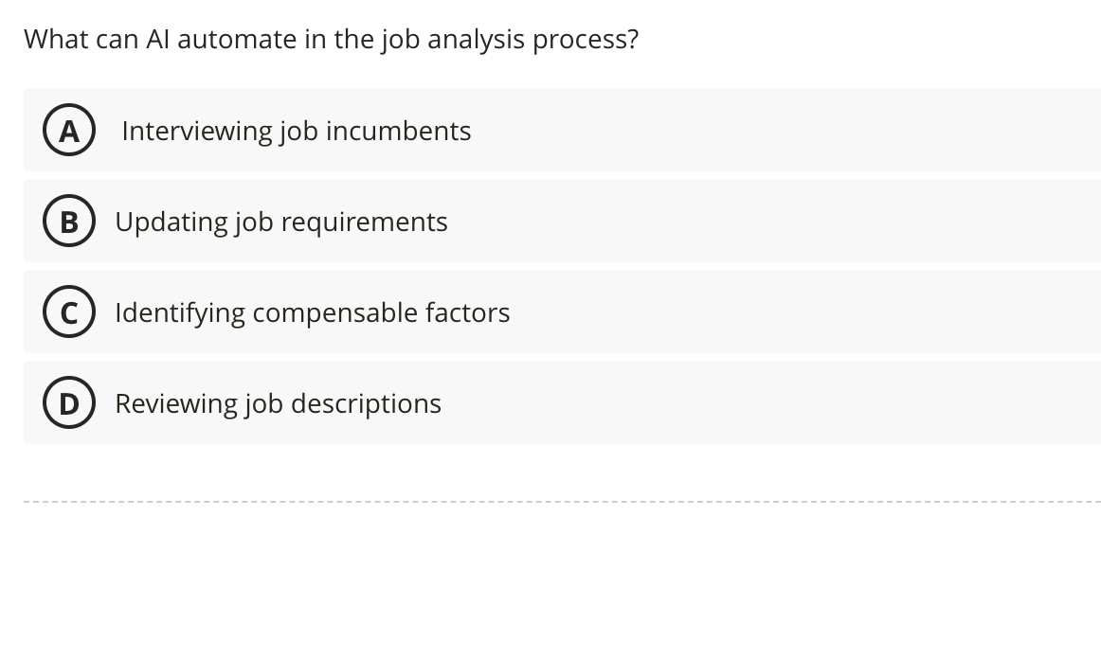Choose the circled letter C option
Viewport: 1101px width, 659px height.
68,312
